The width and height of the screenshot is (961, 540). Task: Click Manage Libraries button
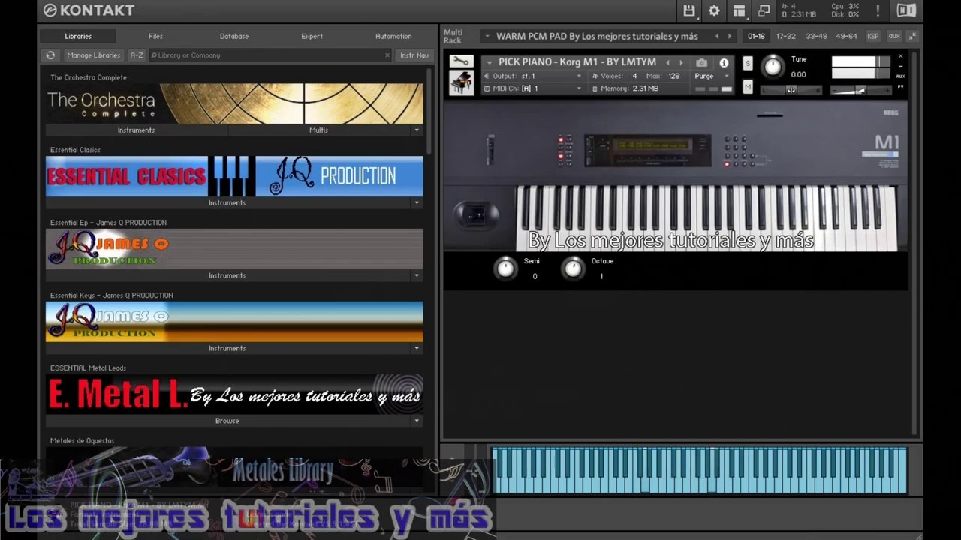pos(93,55)
